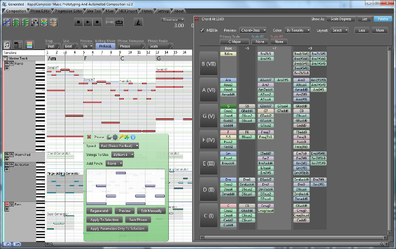The image size is (396, 249).
Task: Switch to the Composition tab
Action: 15,11
